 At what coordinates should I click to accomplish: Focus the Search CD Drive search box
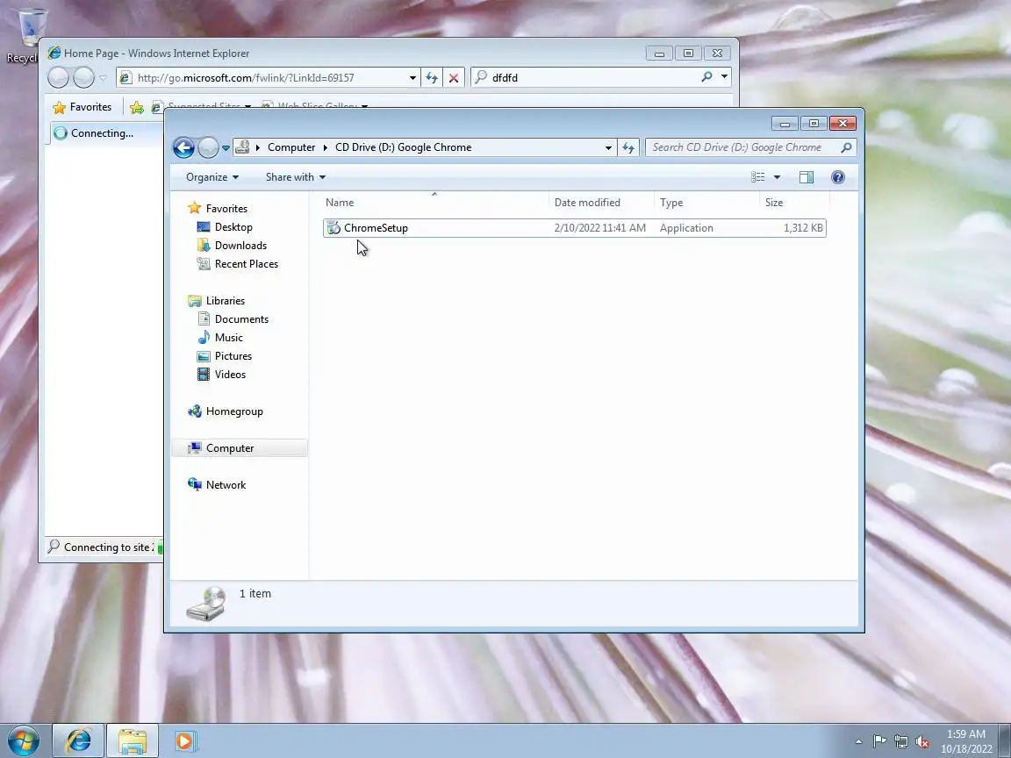(x=742, y=147)
